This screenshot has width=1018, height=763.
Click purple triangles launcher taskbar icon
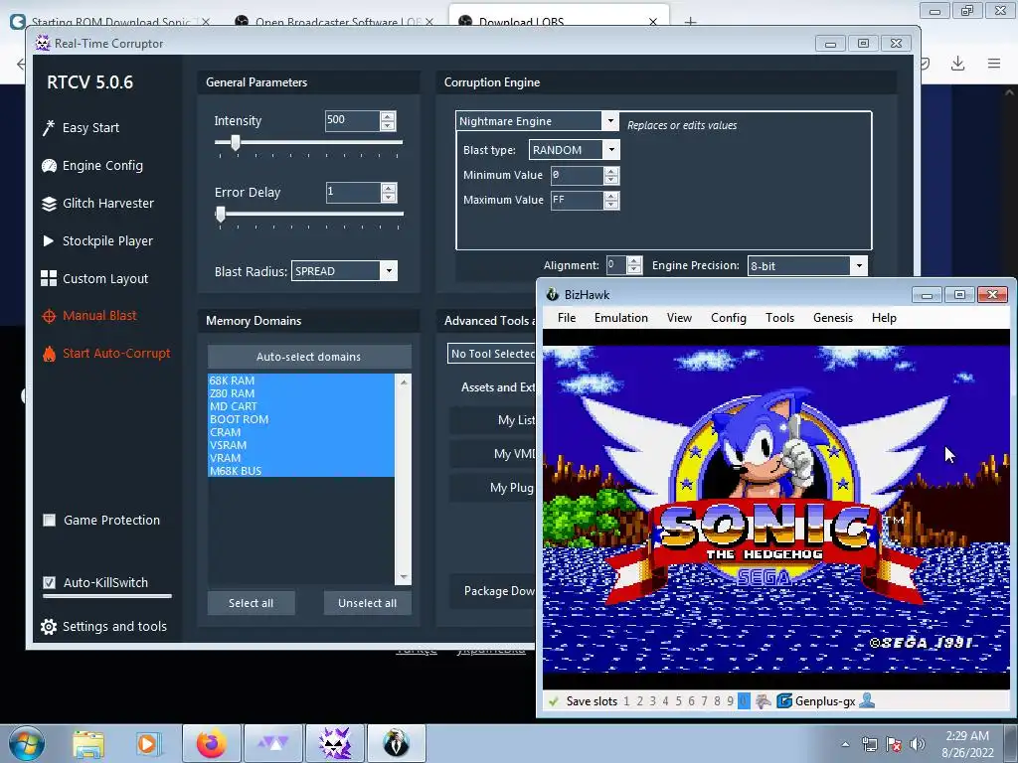[273, 743]
